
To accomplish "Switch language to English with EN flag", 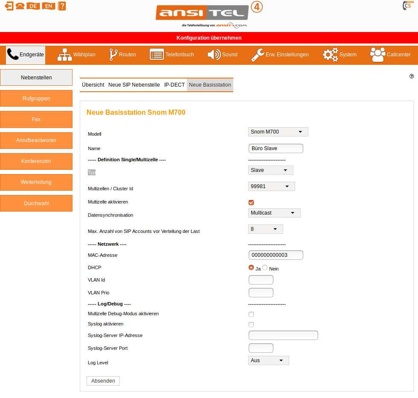I will 49,6.
